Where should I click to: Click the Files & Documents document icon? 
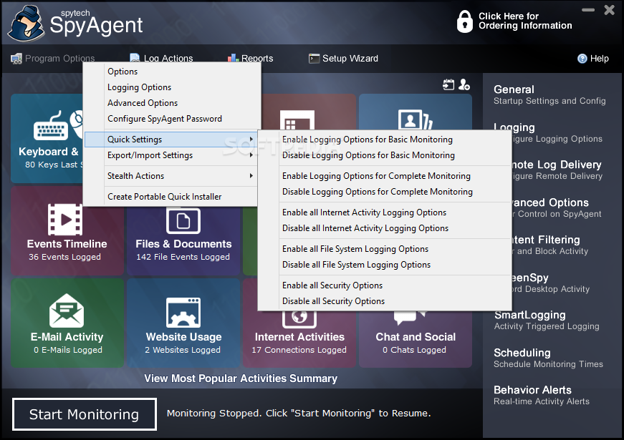tap(183, 221)
